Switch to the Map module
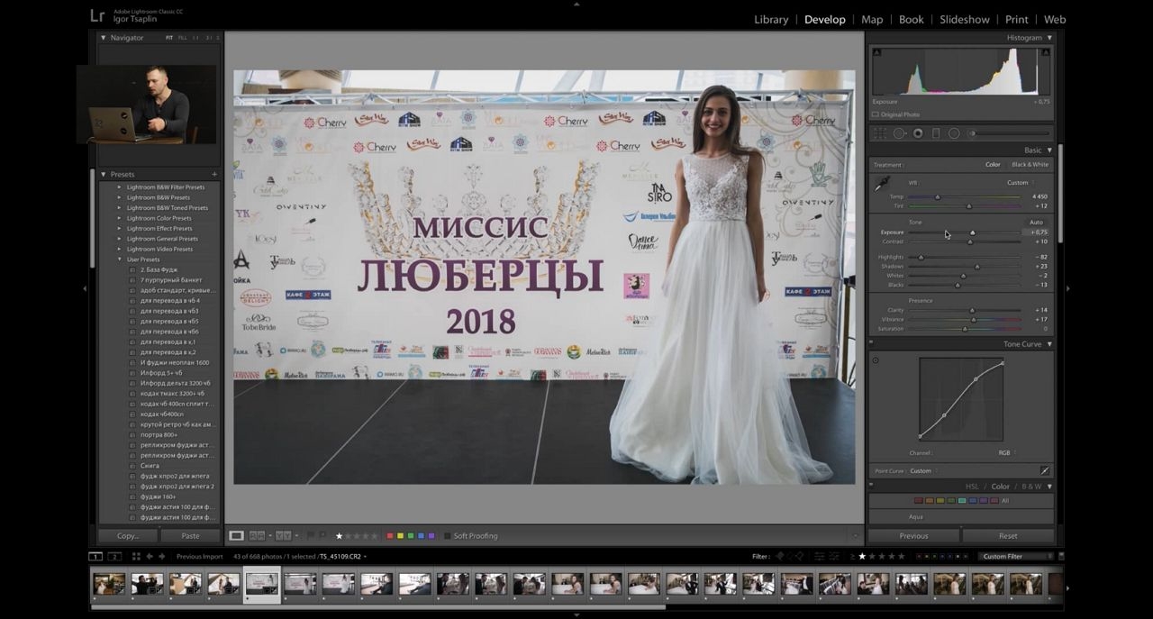1153x619 pixels. click(x=872, y=19)
